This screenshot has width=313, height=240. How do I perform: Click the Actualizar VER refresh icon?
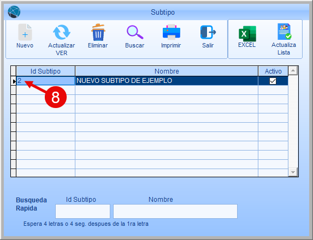tap(62, 32)
